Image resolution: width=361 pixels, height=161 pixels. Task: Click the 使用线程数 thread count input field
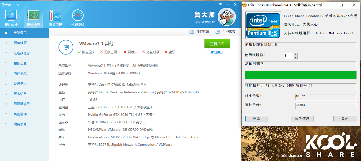click(x=289, y=56)
